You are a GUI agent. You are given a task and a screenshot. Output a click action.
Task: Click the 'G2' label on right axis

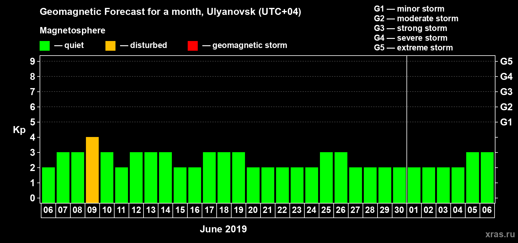click(506, 107)
